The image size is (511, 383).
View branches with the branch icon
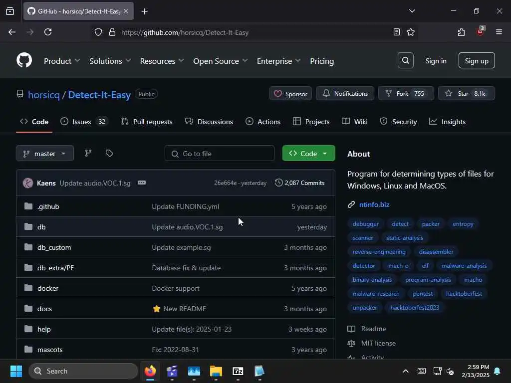(x=88, y=153)
